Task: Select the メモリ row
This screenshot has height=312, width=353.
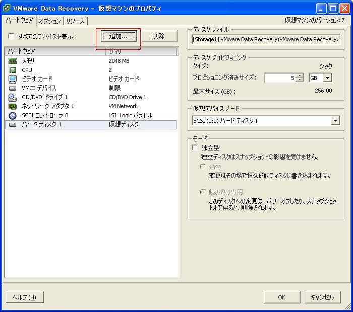Action: (91, 61)
